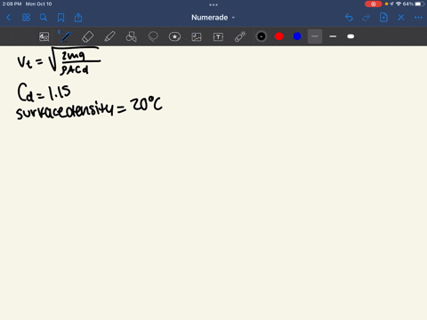Activate the laser pointer tool

tap(240, 36)
